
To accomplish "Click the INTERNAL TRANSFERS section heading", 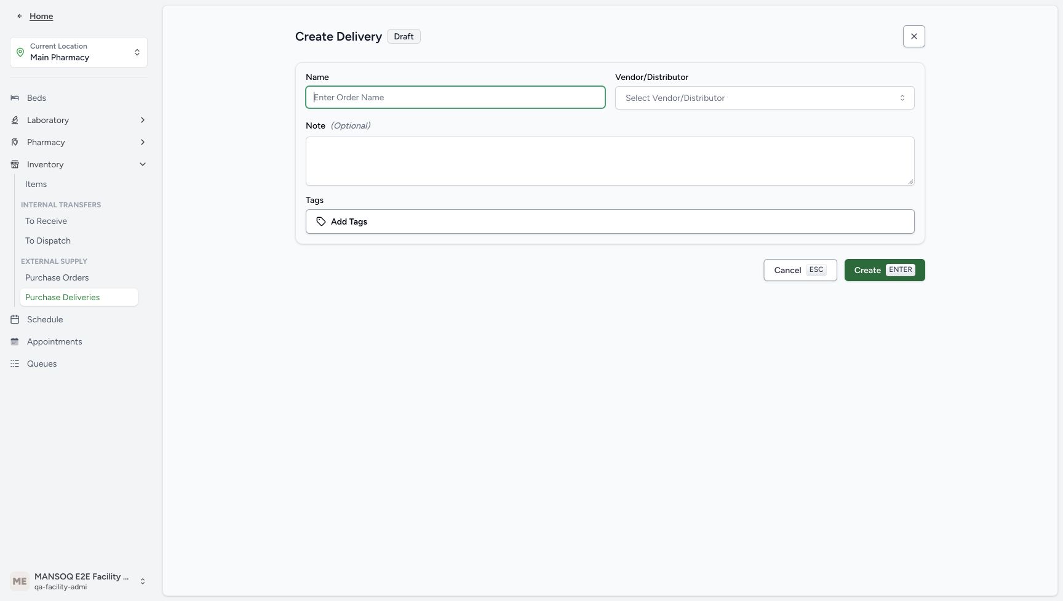I will [61, 205].
